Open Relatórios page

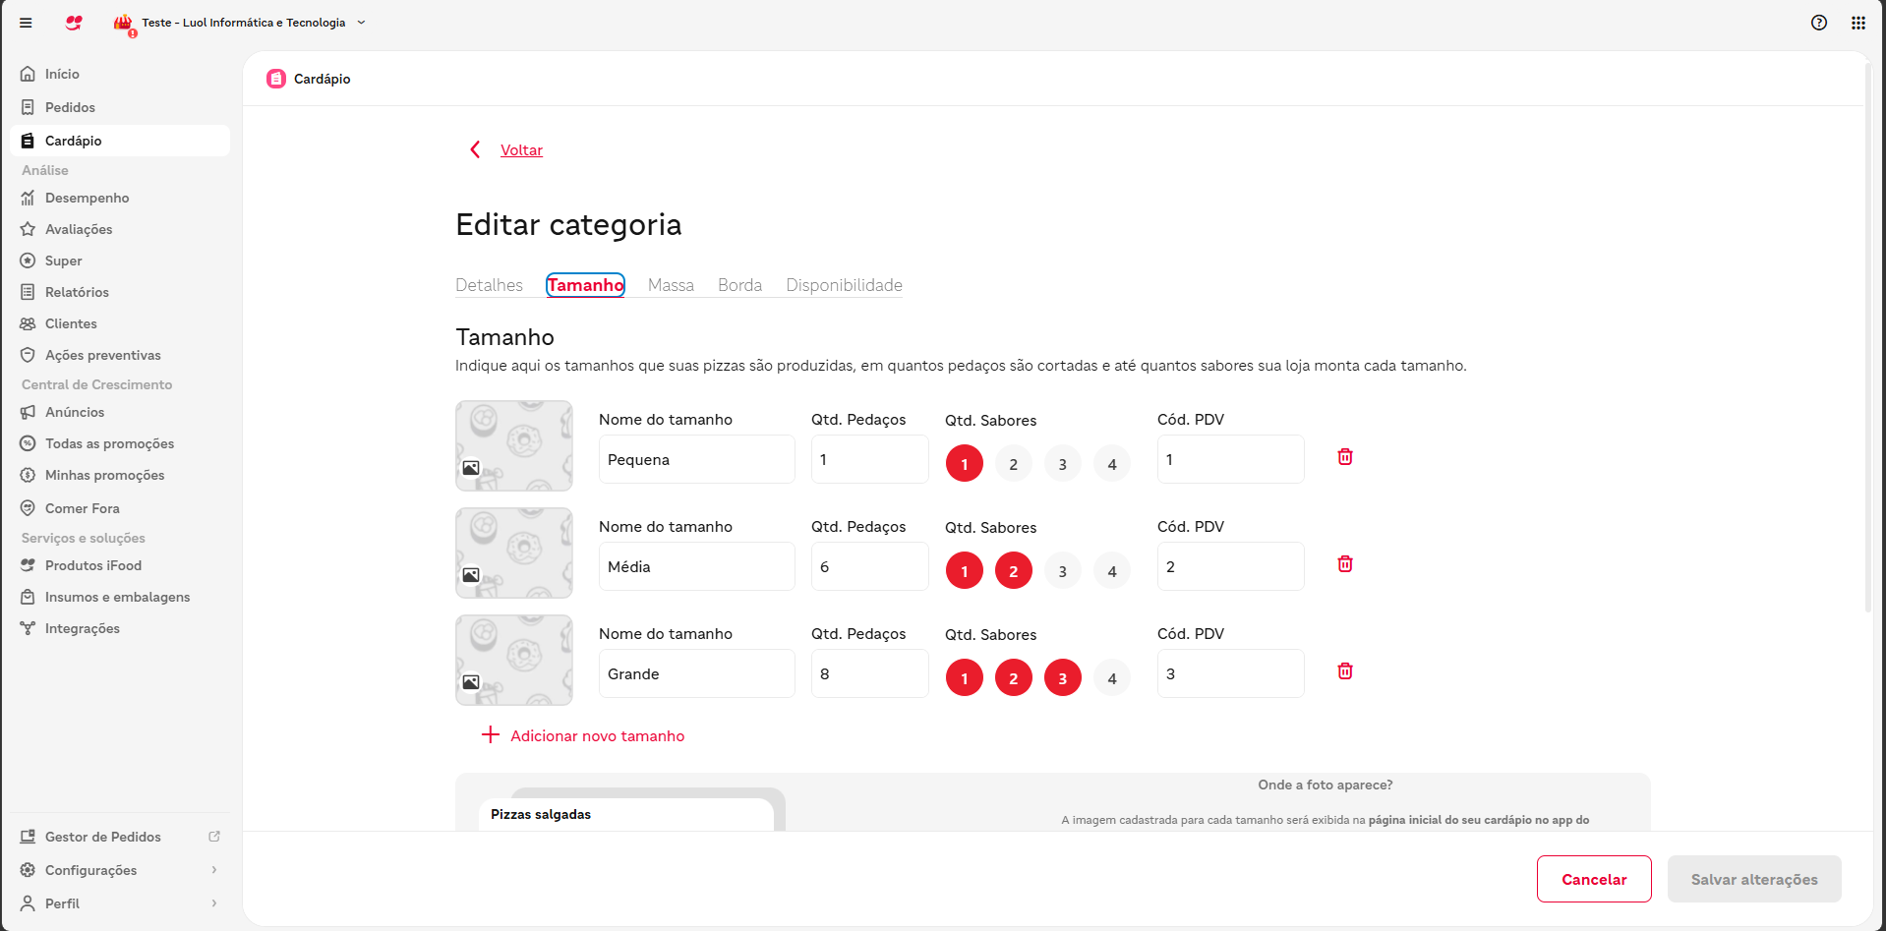click(x=120, y=292)
